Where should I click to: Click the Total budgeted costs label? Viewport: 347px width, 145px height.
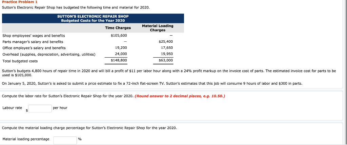point(20,61)
